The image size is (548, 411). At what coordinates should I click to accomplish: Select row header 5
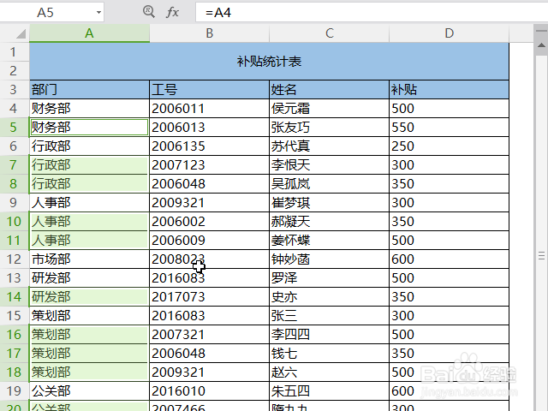pos(14,128)
